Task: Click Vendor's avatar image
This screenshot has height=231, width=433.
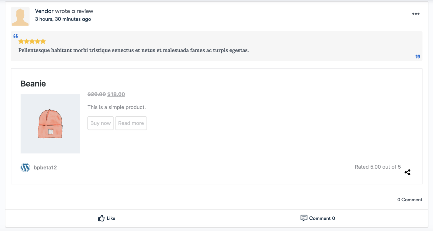Action: [x=20, y=17]
